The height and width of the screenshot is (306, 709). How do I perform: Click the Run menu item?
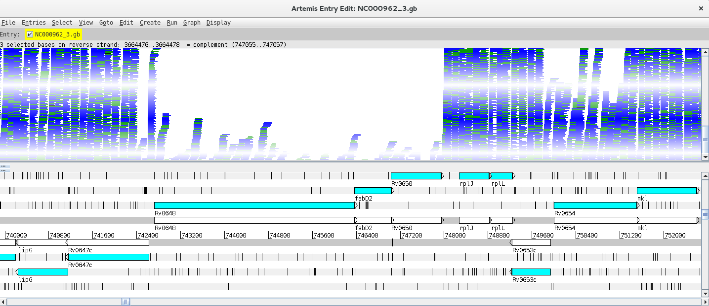[172, 23]
